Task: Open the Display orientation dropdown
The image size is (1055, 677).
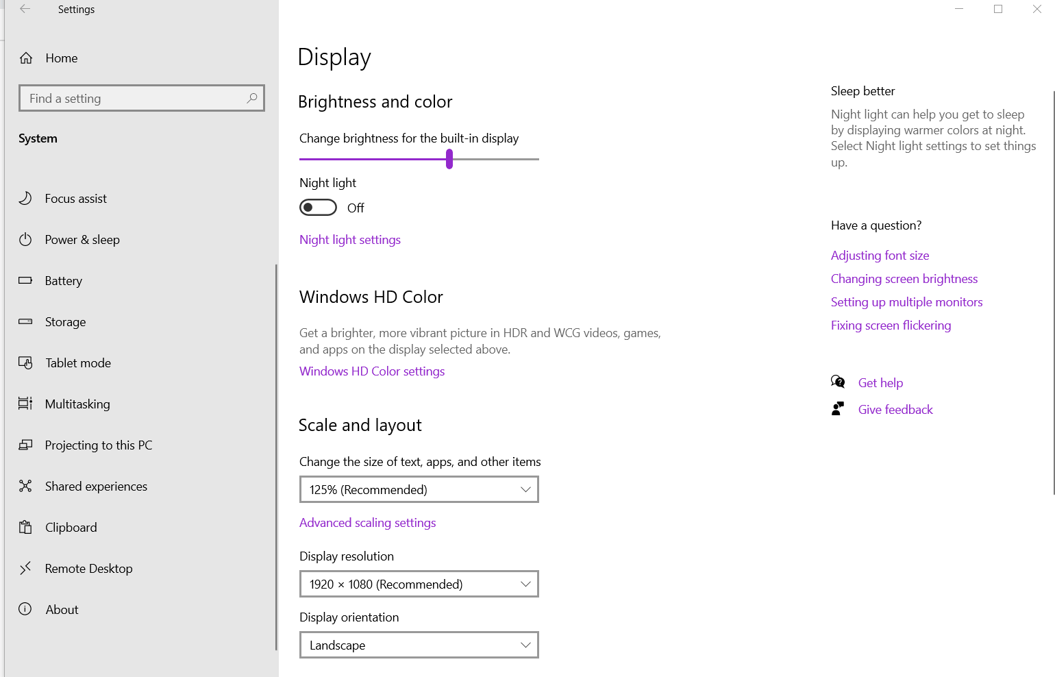Action: (419, 645)
